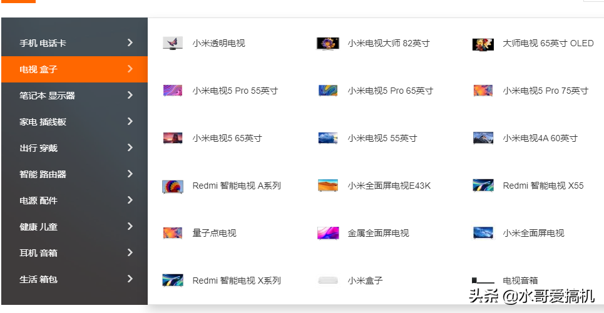Viewport: 604px width, 313px height.
Task: Open the 智能 路由器 category
Action: 74,174
